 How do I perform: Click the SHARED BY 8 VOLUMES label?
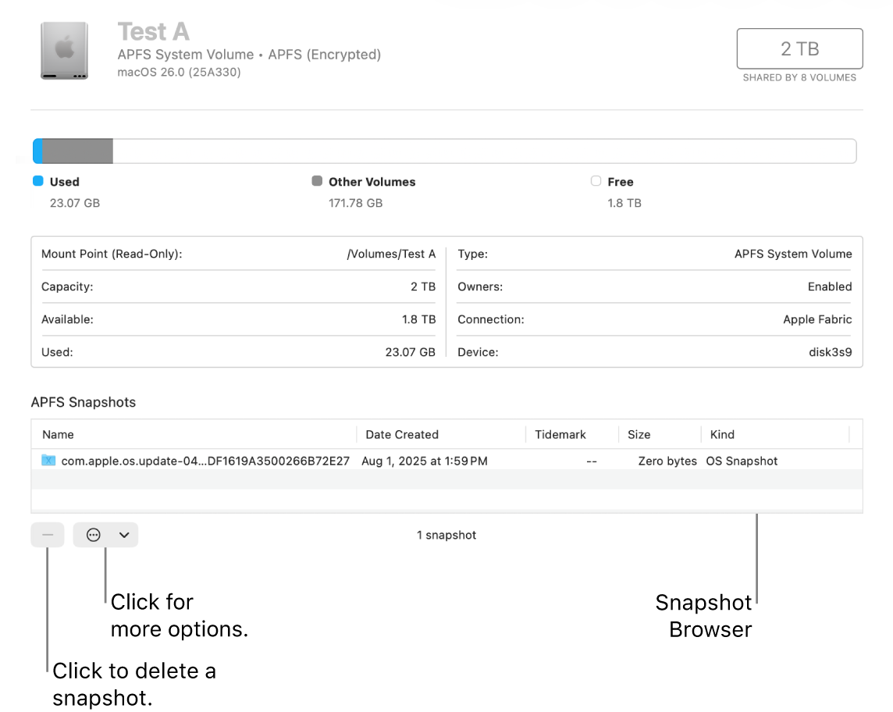point(799,77)
